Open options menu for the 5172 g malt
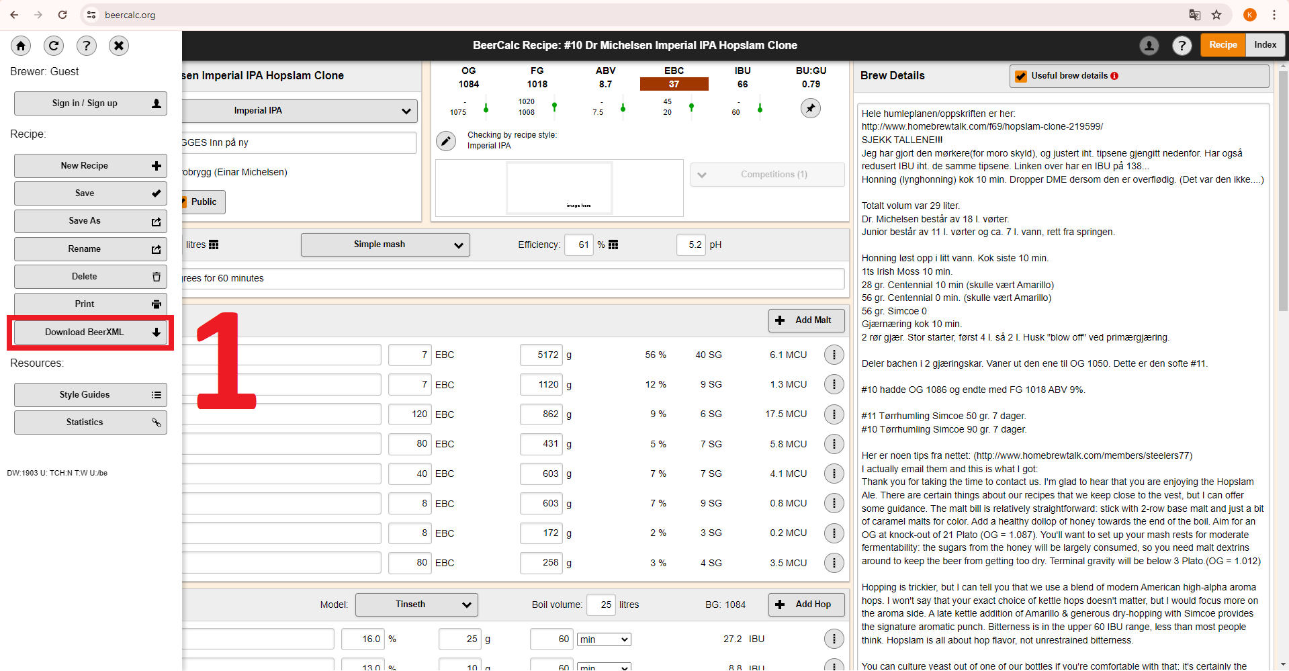The width and height of the screenshot is (1289, 671). [834, 355]
